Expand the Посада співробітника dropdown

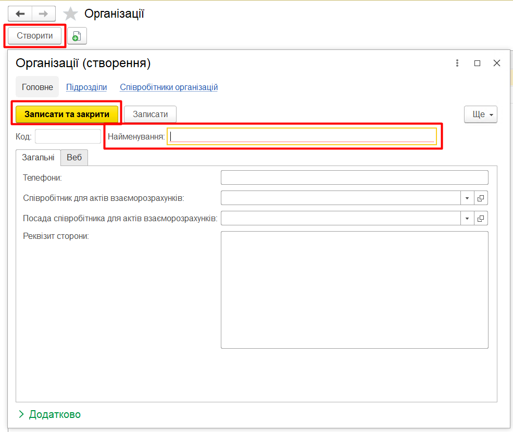point(467,218)
